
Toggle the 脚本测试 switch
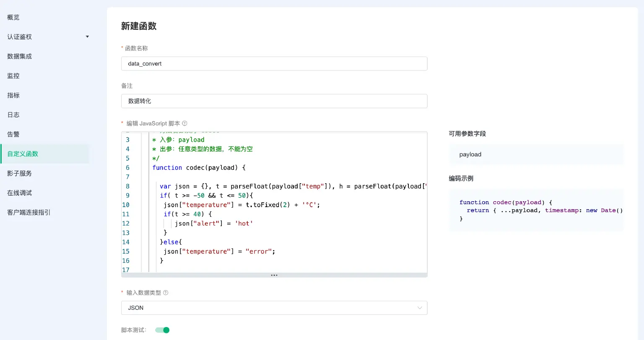(162, 330)
